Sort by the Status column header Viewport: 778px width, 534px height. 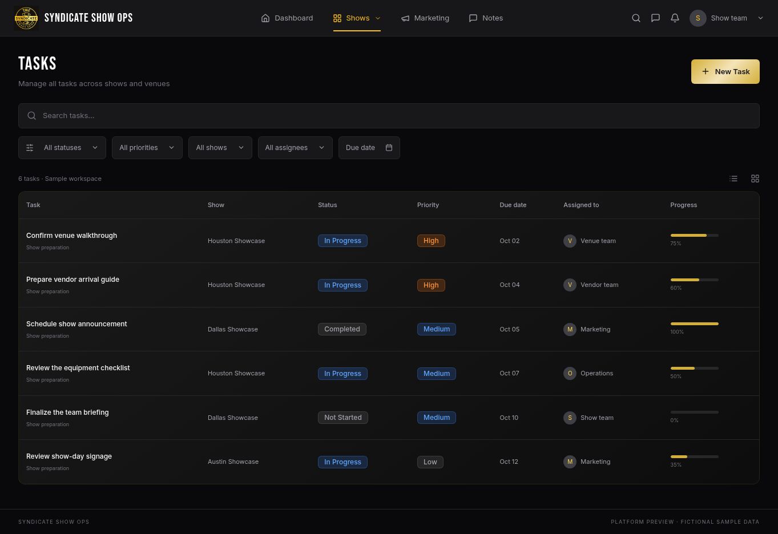pyautogui.click(x=328, y=205)
